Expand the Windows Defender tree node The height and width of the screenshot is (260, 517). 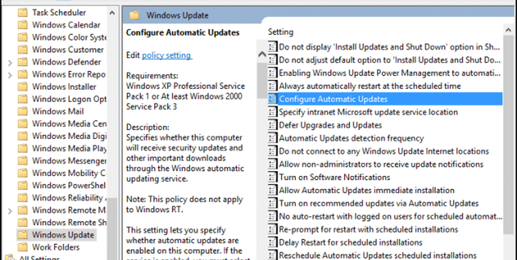pyautogui.click(x=10, y=62)
